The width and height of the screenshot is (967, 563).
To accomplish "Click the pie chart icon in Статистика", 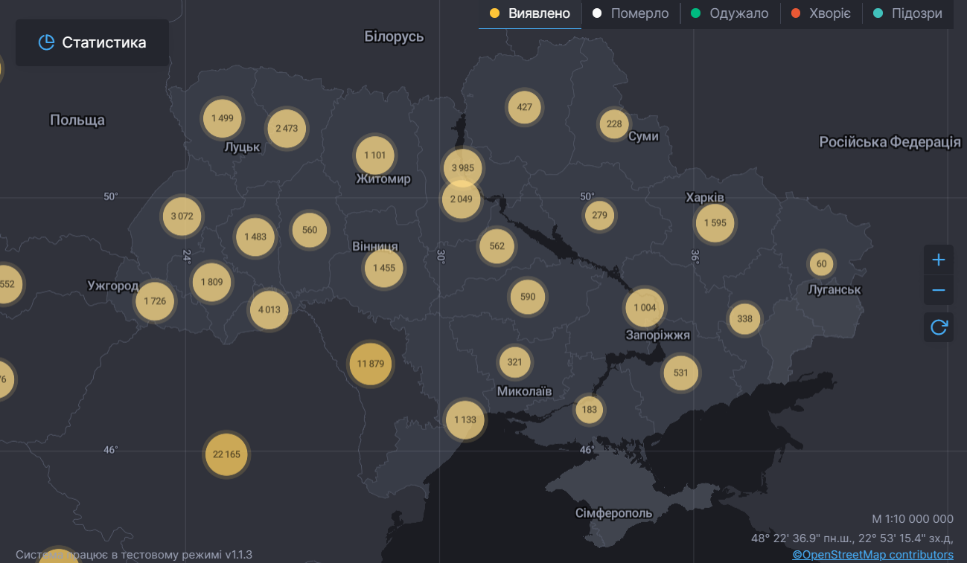I will (x=46, y=42).
